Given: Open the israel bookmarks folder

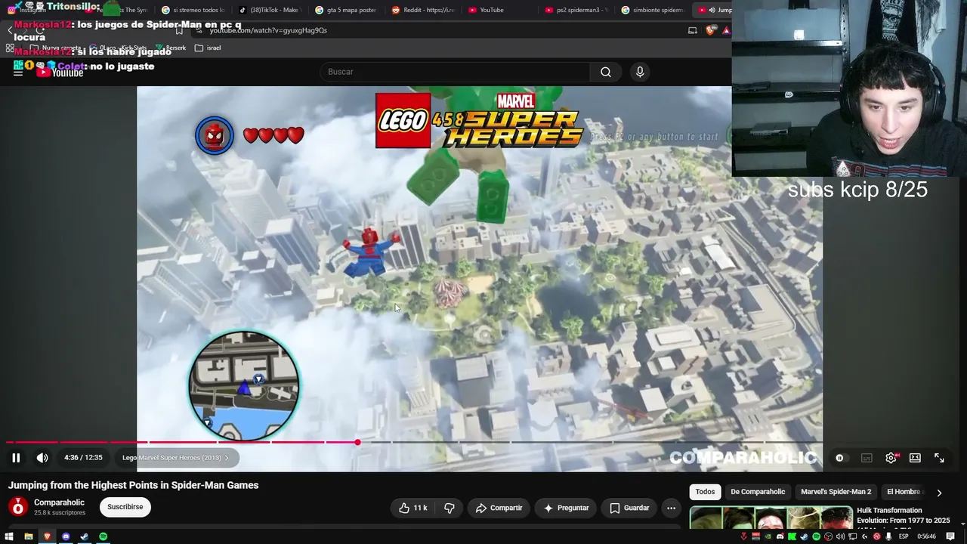Looking at the screenshot, I should pyautogui.click(x=208, y=48).
